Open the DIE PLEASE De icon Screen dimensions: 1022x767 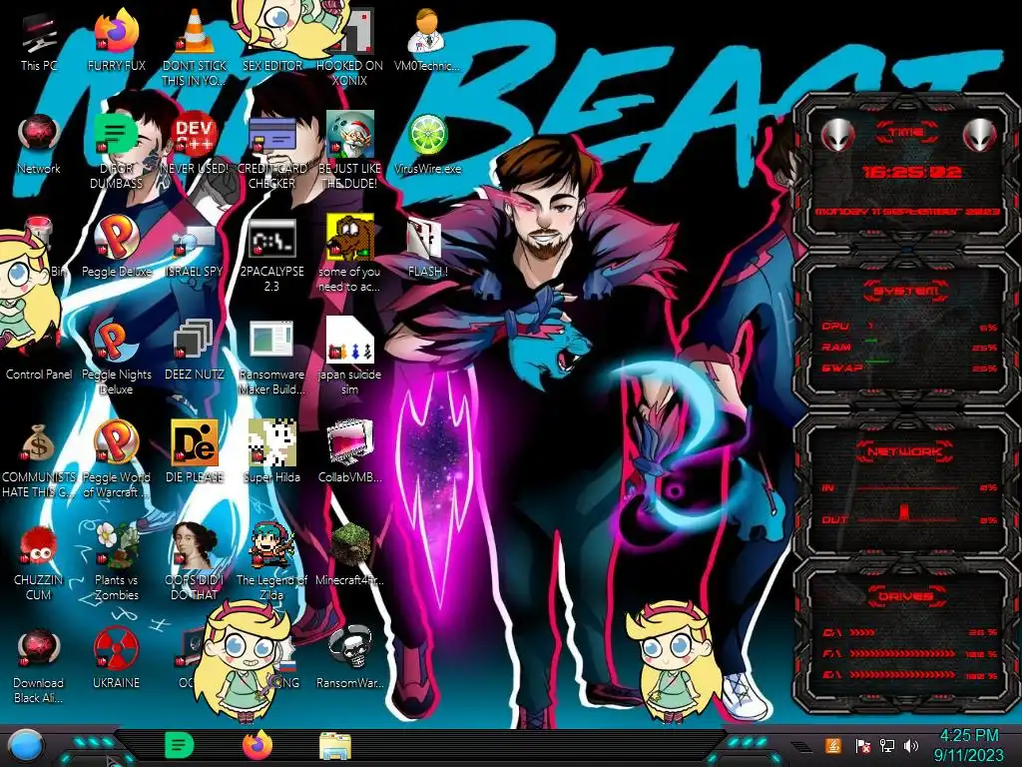coord(195,451)
